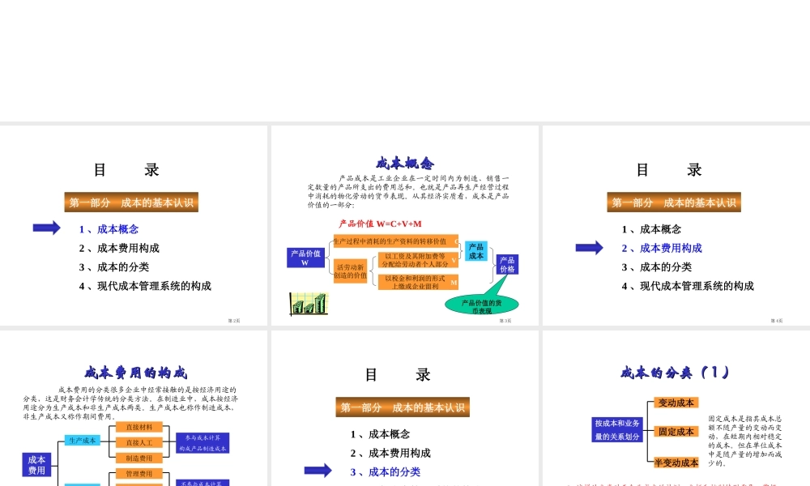Select the paragraph starting 成本费用的分类
Screen dimensions: 810x486
(x=130, y=403)
